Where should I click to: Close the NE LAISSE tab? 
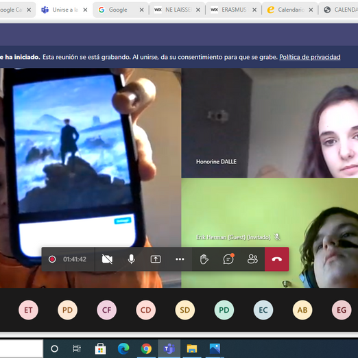(x=198, y=10)
